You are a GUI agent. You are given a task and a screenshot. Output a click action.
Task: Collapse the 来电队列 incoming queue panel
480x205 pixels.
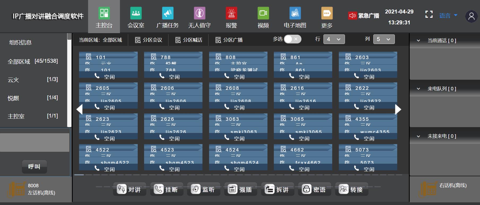point(418,89)
